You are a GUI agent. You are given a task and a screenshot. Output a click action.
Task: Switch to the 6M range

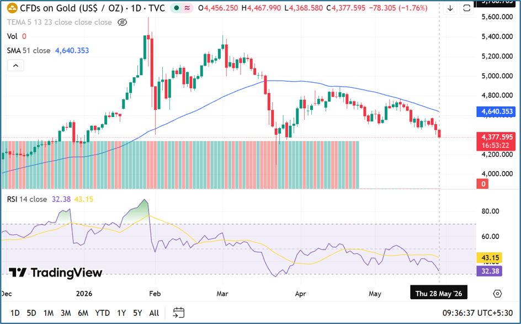pos(83,313)
